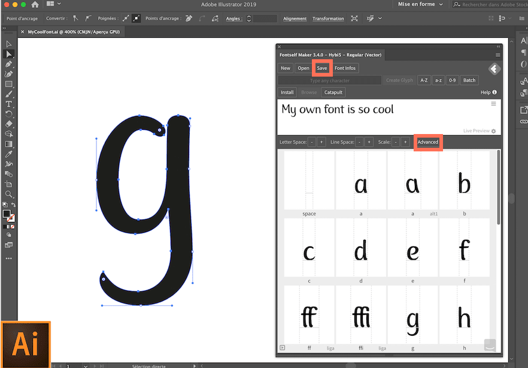Select the Pen tool in the toolbar
This screenshot has width=528, height=368.
(x=8, y=63)
